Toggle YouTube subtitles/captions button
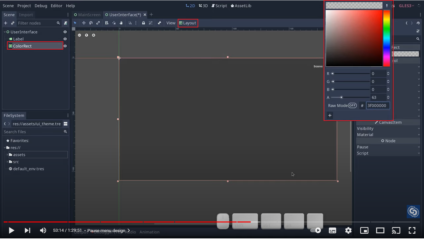The height and width of the screenshot is (239, 424). click(332, 230)
